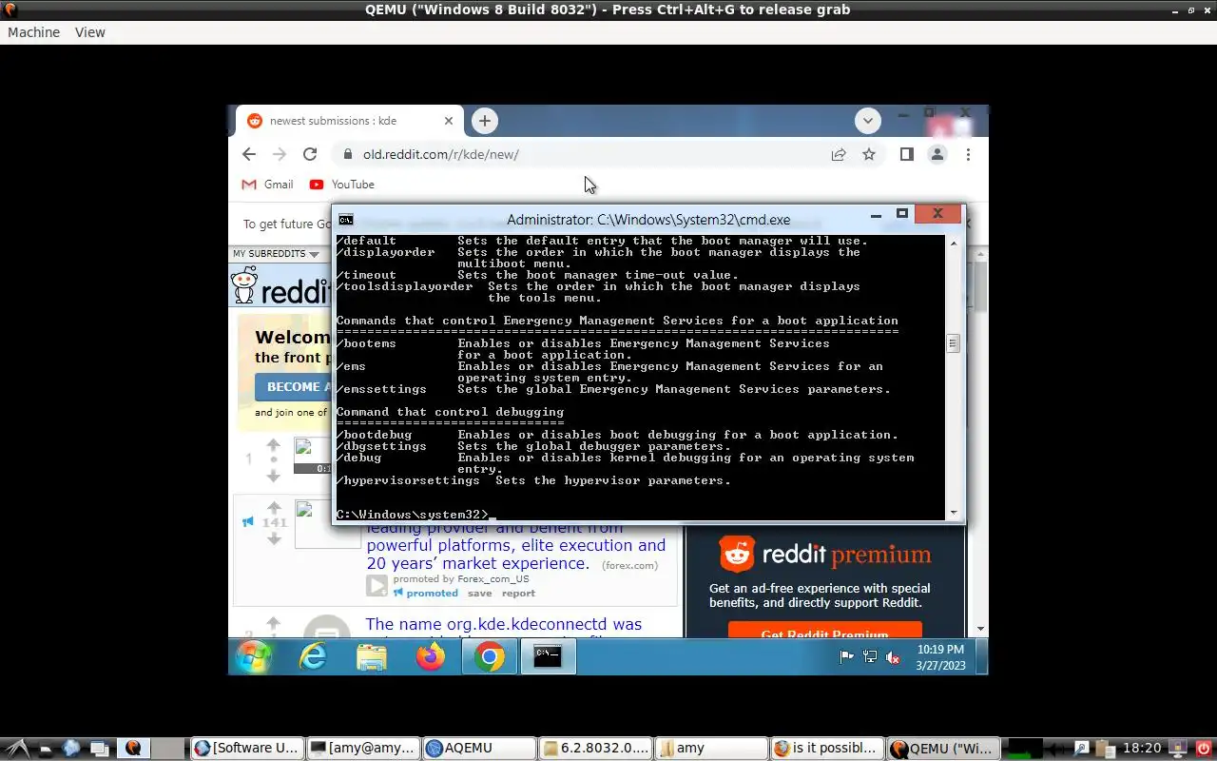1217x761 pixels.
Task: Launch Internet Explorer from the guest taskbar
Action: pyautogui.click(x=313, y=656)
